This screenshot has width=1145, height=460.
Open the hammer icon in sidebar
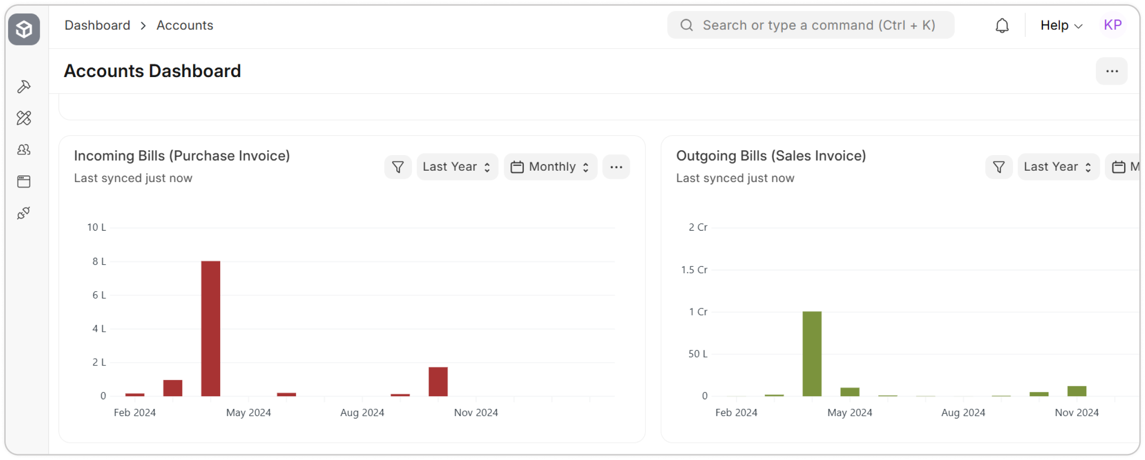click(24, 87)
